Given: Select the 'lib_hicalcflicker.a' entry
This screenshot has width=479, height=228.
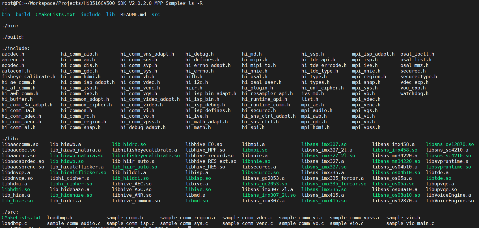Looking at the screenshot, I should click(77, 167).
